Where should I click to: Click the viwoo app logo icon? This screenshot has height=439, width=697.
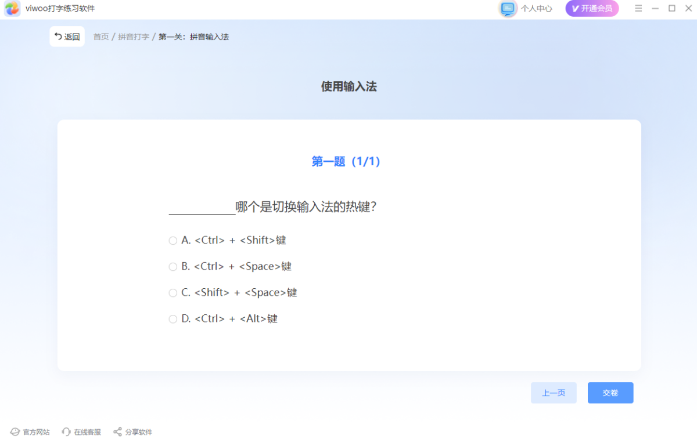click(x=13, y=9)
